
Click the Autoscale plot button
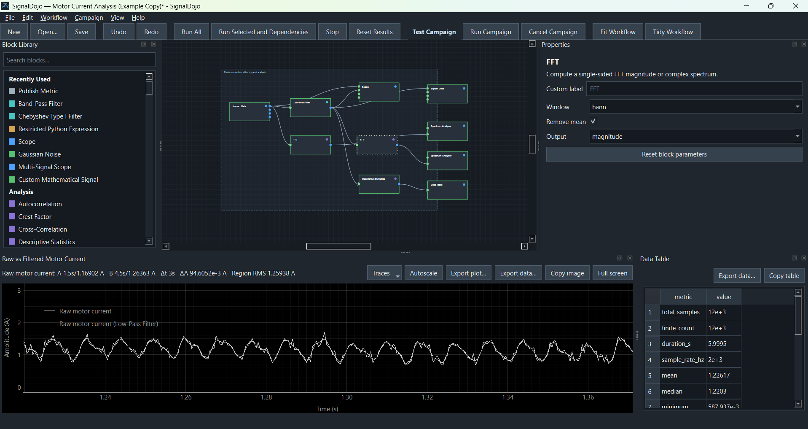tap(424, 273)
